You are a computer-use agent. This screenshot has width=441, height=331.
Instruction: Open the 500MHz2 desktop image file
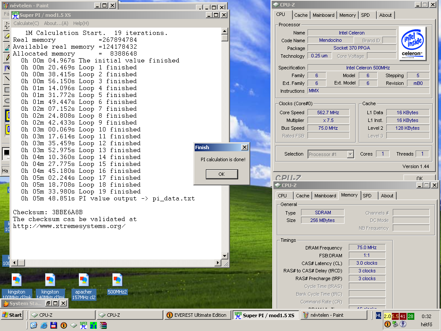117,284
